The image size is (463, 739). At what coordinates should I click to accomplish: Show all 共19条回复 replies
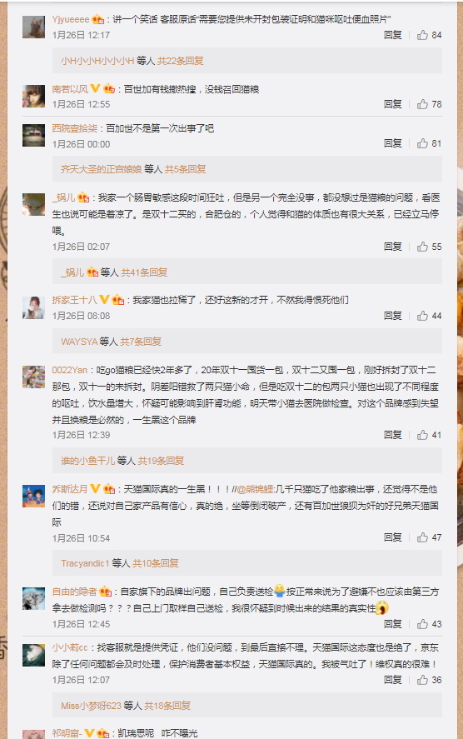161,461
